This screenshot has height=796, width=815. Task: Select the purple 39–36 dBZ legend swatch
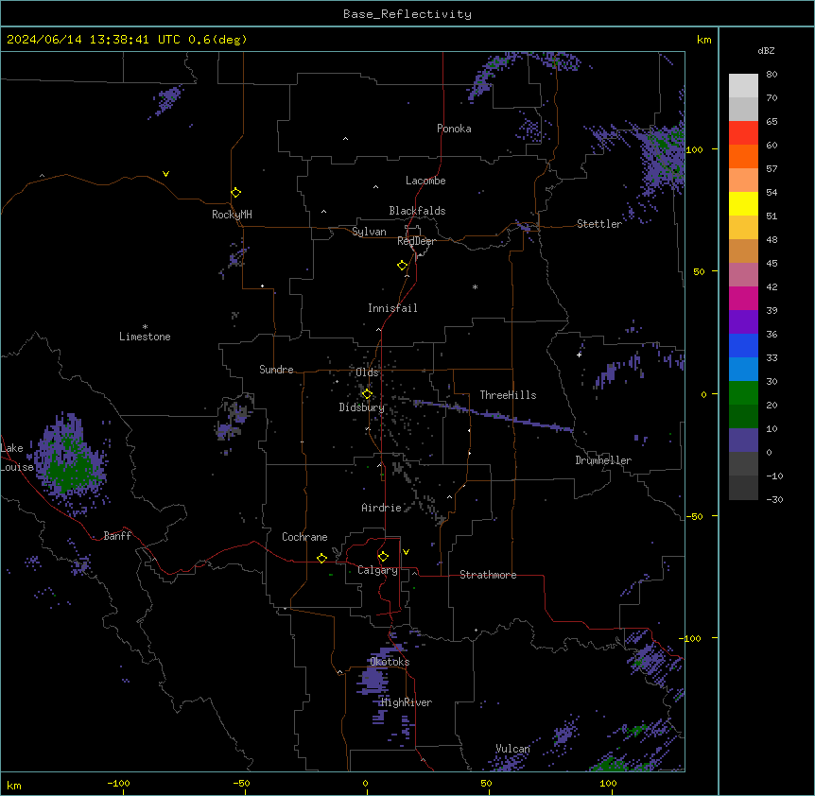point(743,321)
